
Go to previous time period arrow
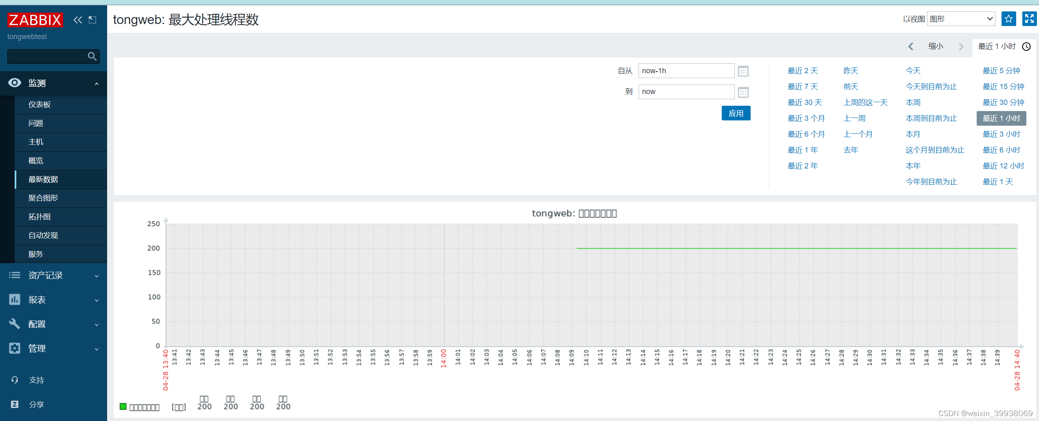[911, 46]
